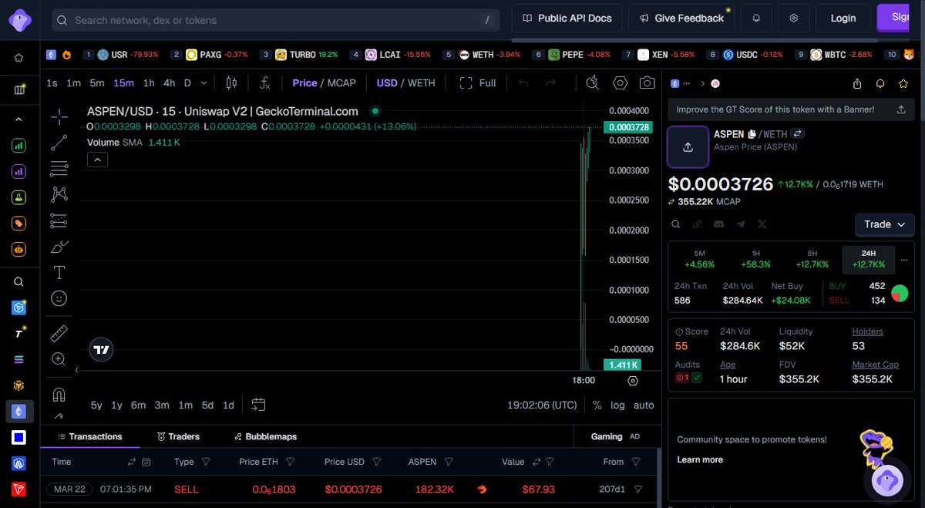Open the From column filter
This screenshot has height=508, width=925.
(636, 462)
